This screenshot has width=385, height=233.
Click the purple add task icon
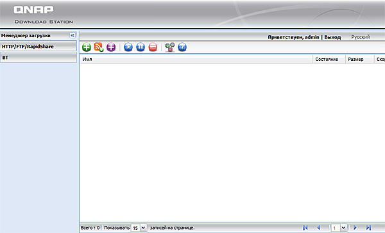tap(111, 47)
